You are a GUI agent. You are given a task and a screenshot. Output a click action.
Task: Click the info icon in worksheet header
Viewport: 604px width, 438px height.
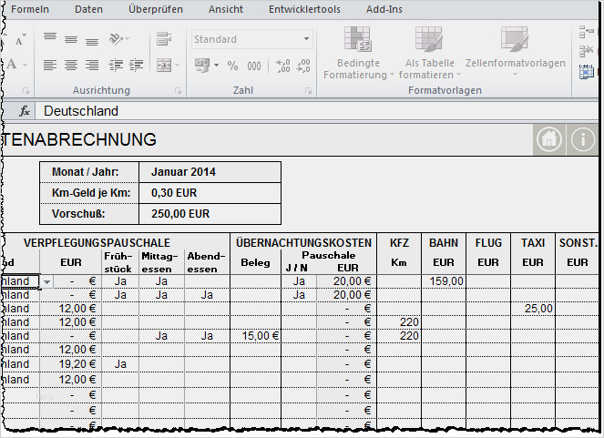click(x=582, y=139)
